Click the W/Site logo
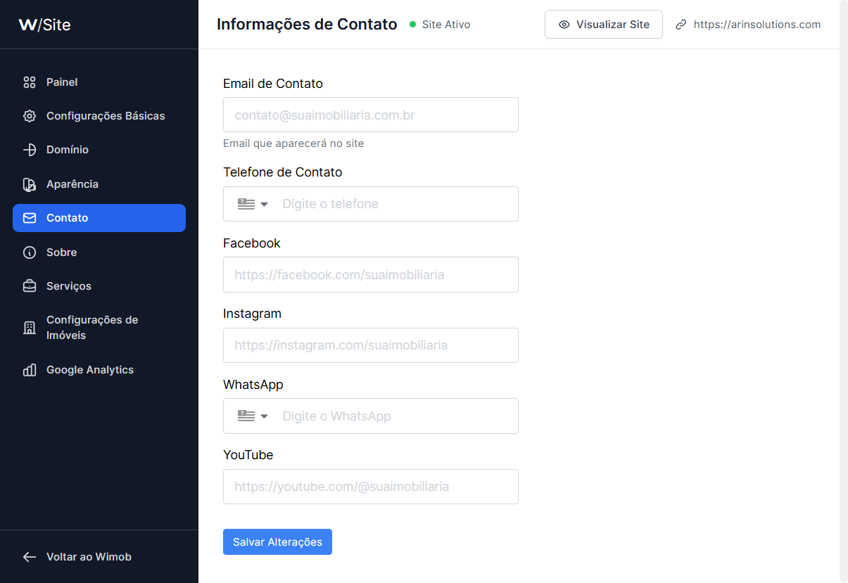The width and height of the screenshot is (848, 583). [44, 25]
